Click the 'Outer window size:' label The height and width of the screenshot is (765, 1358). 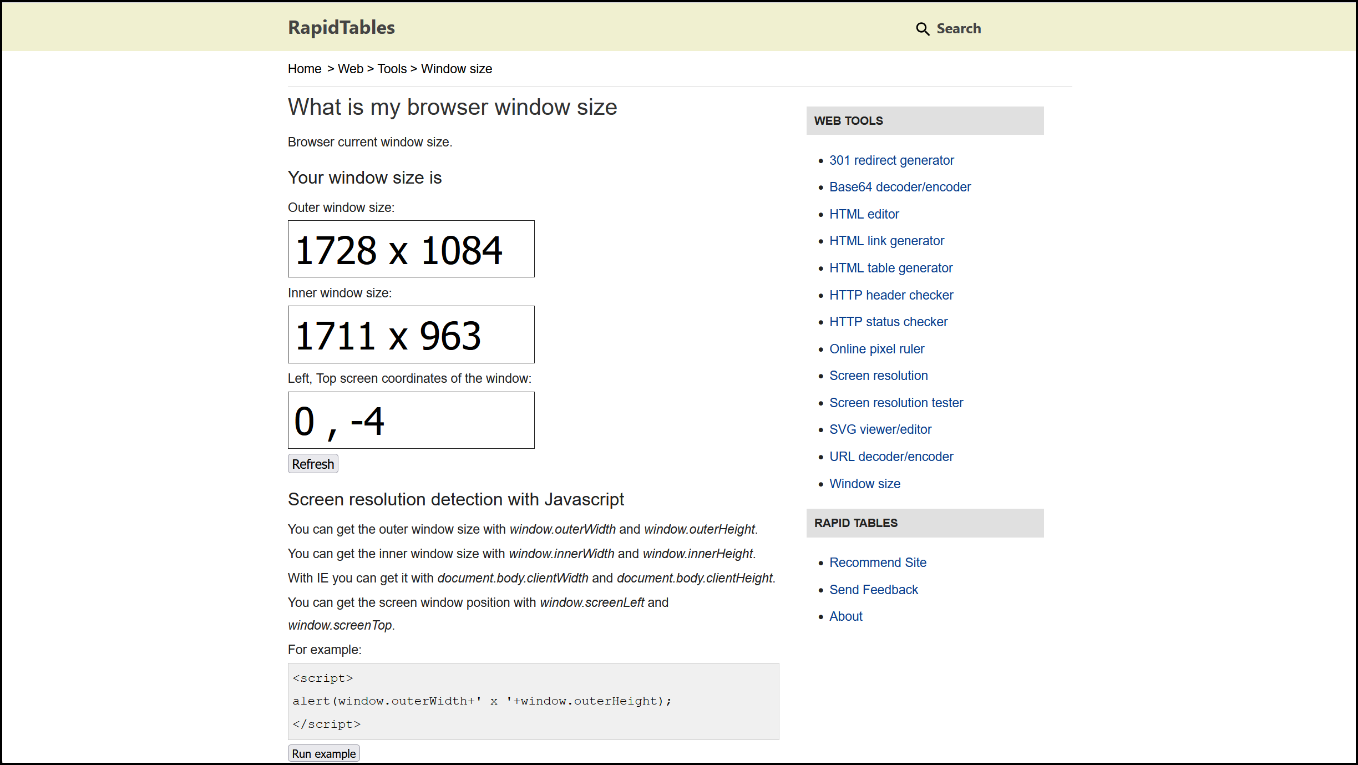tap(341, 207)
